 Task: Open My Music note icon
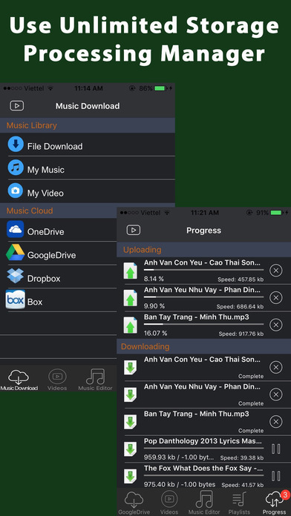(x=16, y=168)
